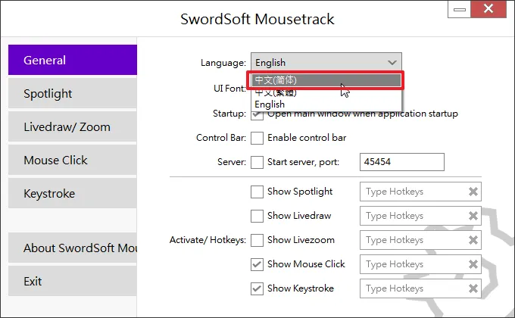Clear the Show Keystroke hotkey
The image size is (515, 318).
(473, 288)
